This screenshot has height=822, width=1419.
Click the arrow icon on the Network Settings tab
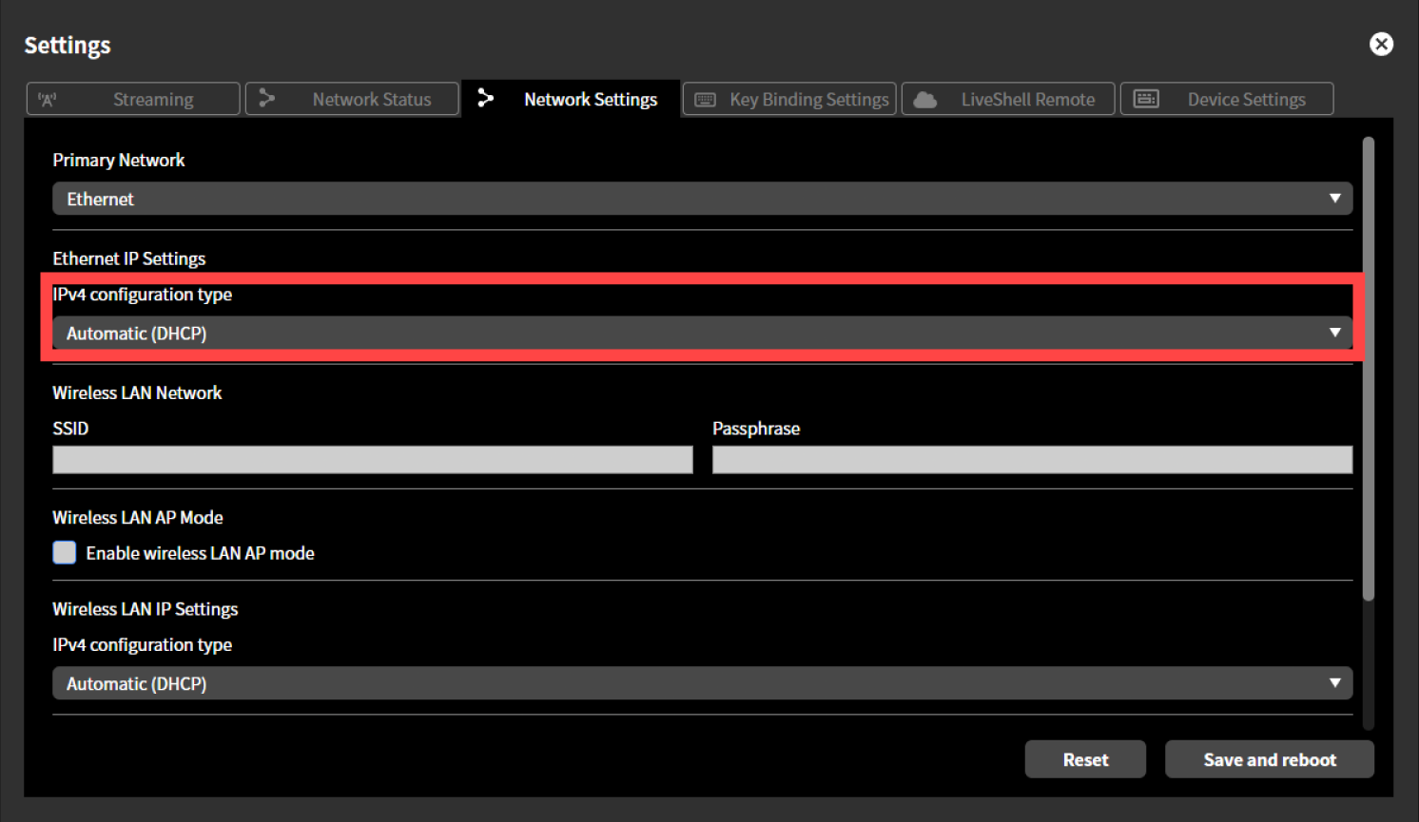click(x=486, y=98)
